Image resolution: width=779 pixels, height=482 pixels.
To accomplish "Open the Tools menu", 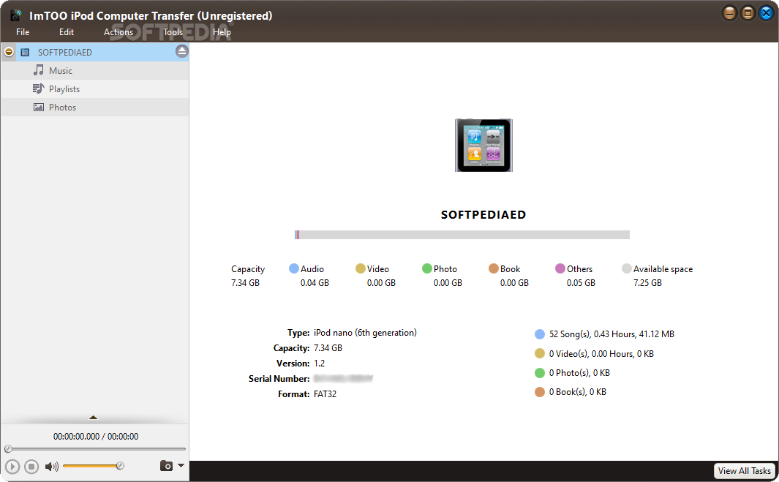I will (173, 32).
